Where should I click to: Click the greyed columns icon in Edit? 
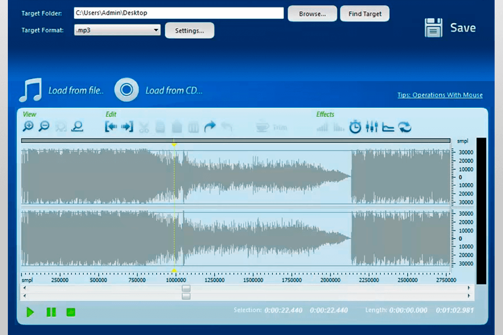(193, 128)
